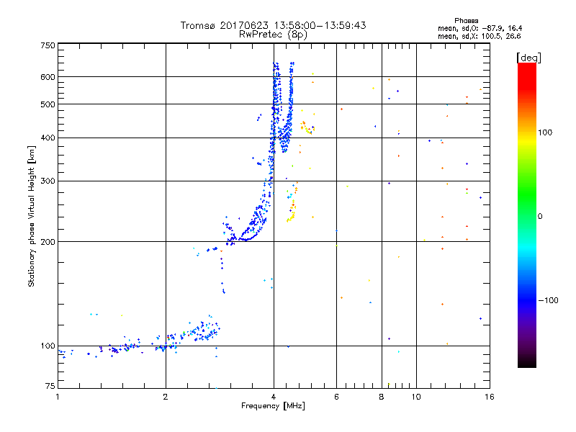Click the 'Stationary phase Virtual Height [km]' y-axis title
Viewport: 576px width, 432px height.
32,216
